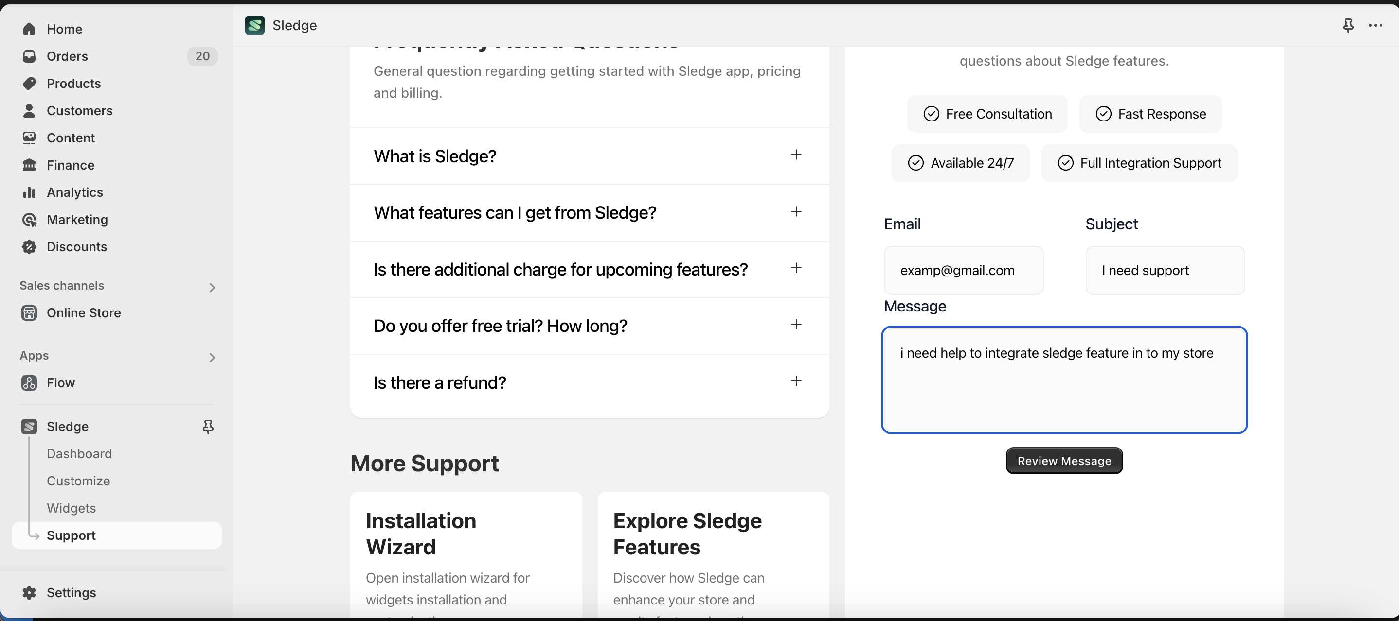Screen dimensions: 1399x621
Task: Unpin Sledge using sidebar pin icon
Action: coord(208,427)
